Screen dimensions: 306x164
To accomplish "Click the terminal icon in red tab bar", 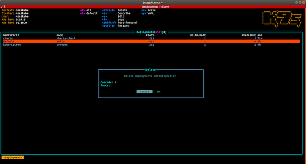I will (x=2, y=7).
